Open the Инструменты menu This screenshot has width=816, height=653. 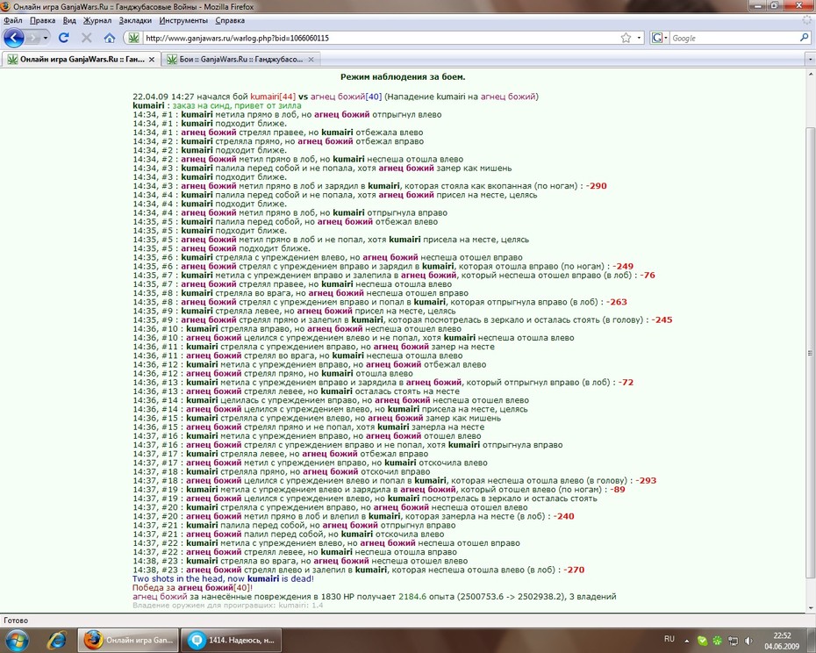coord(183,20)
